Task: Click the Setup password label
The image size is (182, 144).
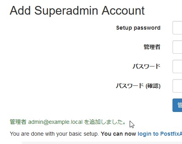Action: pyautogui.click(x=138, y=28)
